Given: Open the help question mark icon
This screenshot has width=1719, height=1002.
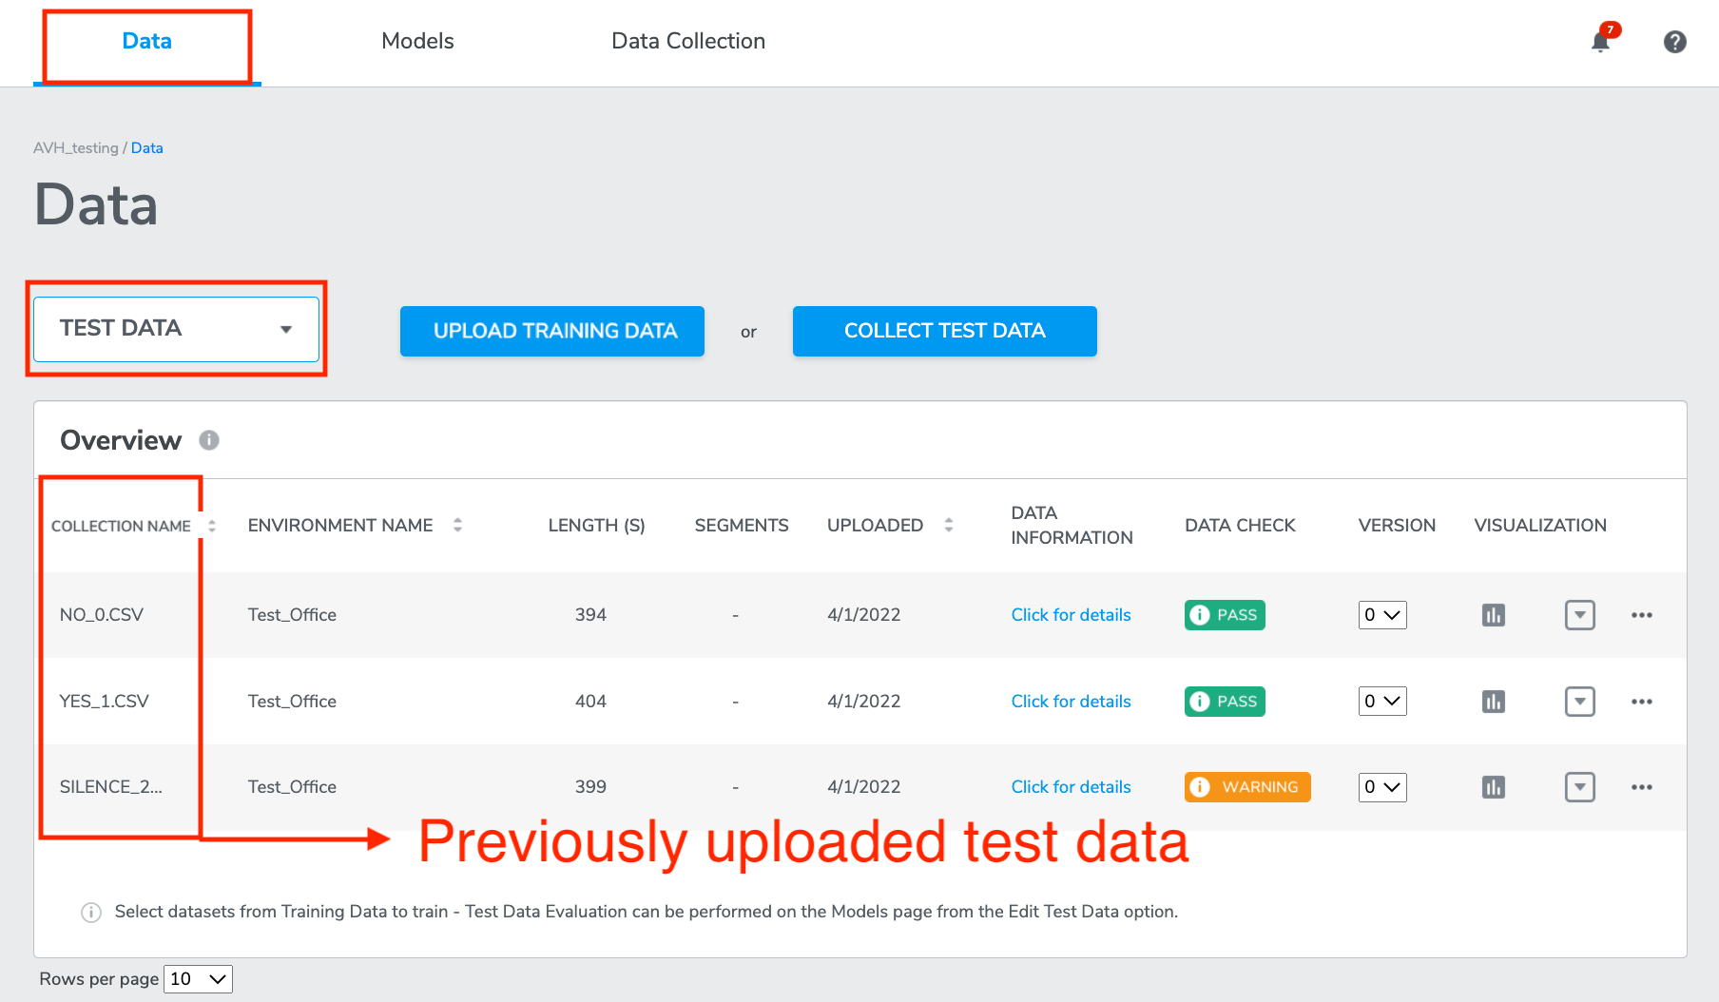Looking at the screenshot, I should [x=1675, y=42].
